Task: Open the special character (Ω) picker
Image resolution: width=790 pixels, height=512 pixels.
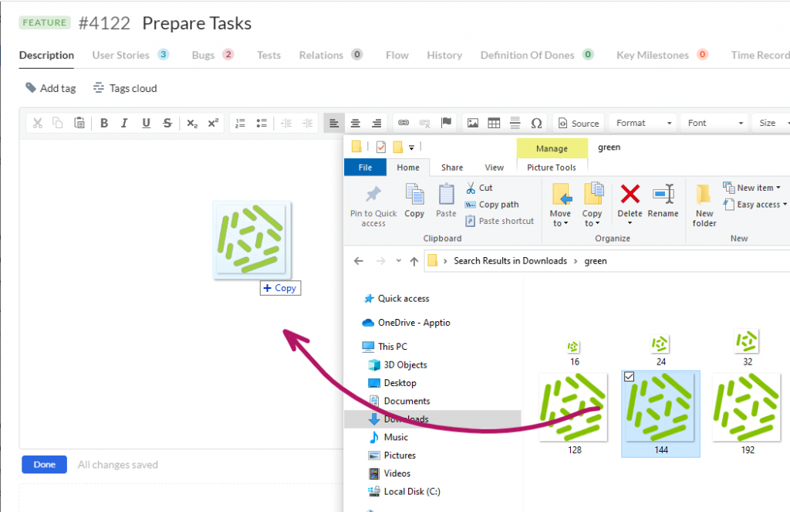Action: [537, 122]
